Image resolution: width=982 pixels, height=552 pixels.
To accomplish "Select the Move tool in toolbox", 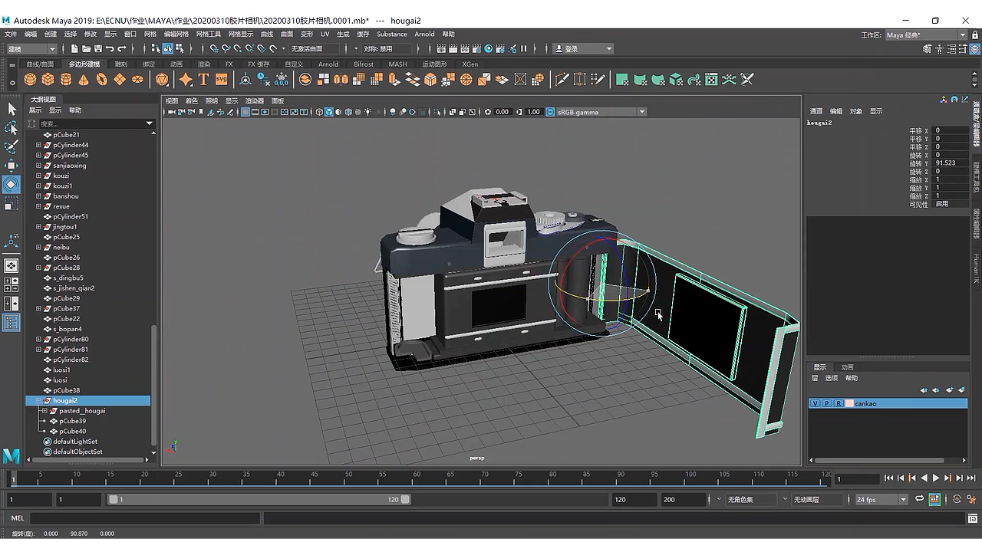I will [12, 166].
